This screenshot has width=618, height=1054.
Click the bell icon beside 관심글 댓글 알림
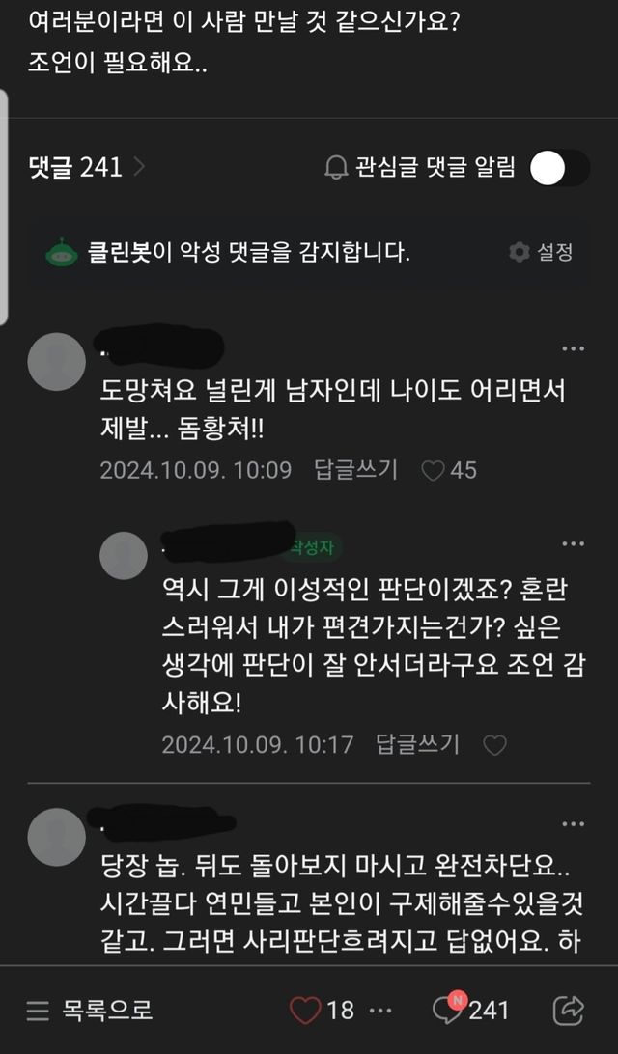click(336, 167)
